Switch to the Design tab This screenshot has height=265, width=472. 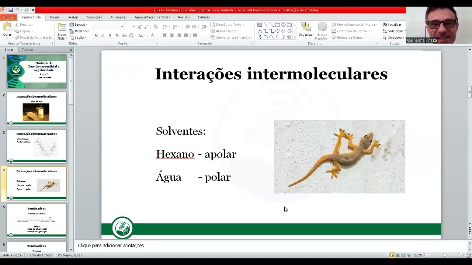(x=73, y=17)
